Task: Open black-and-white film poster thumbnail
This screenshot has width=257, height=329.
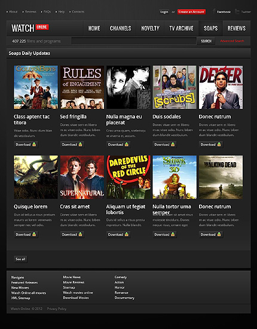Action: click(128, 87)
